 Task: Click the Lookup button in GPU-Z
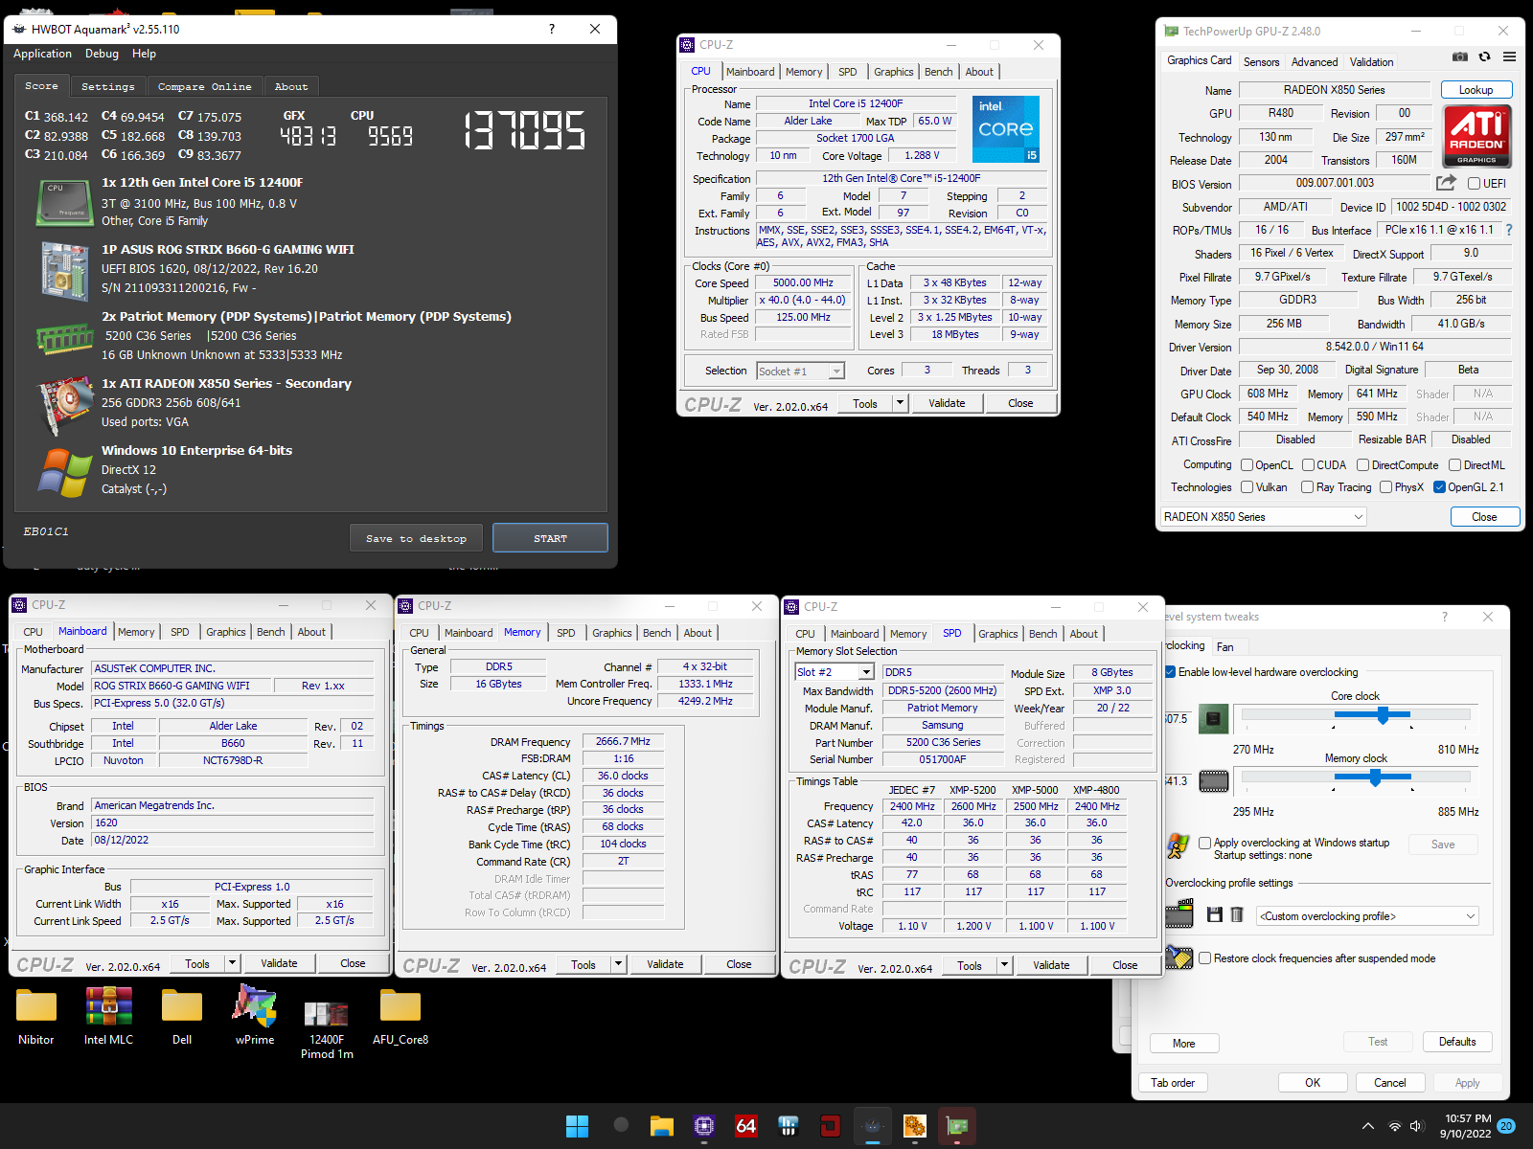tap(1476, 90)
